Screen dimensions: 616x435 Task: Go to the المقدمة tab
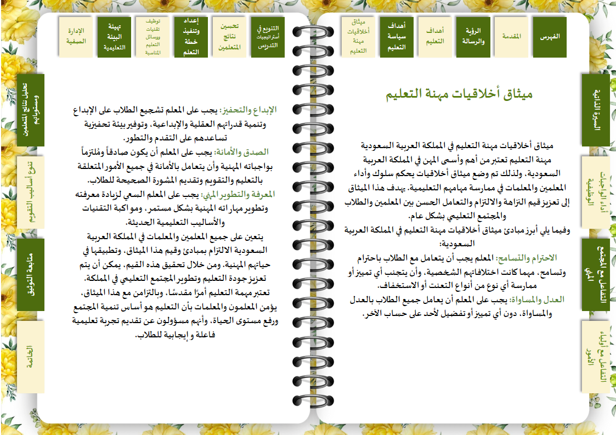pos(511,37)
